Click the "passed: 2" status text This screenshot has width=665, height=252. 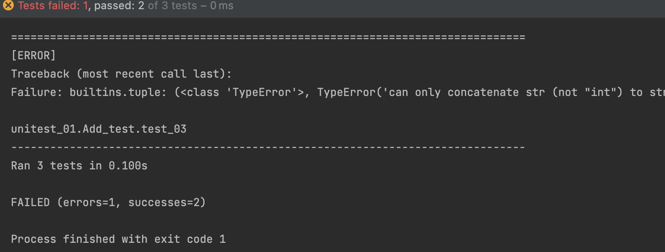tap(119, 5)
